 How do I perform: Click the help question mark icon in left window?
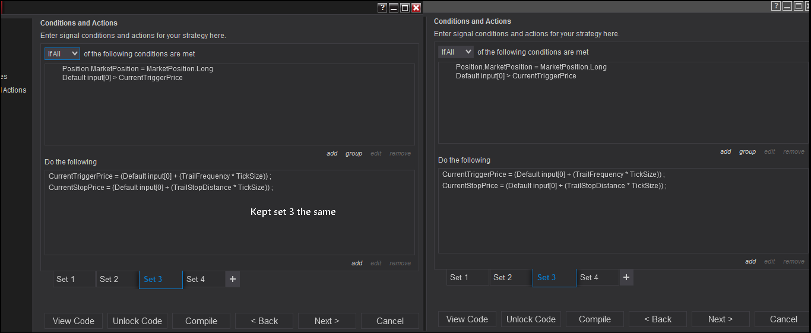(x=383, y=8)
